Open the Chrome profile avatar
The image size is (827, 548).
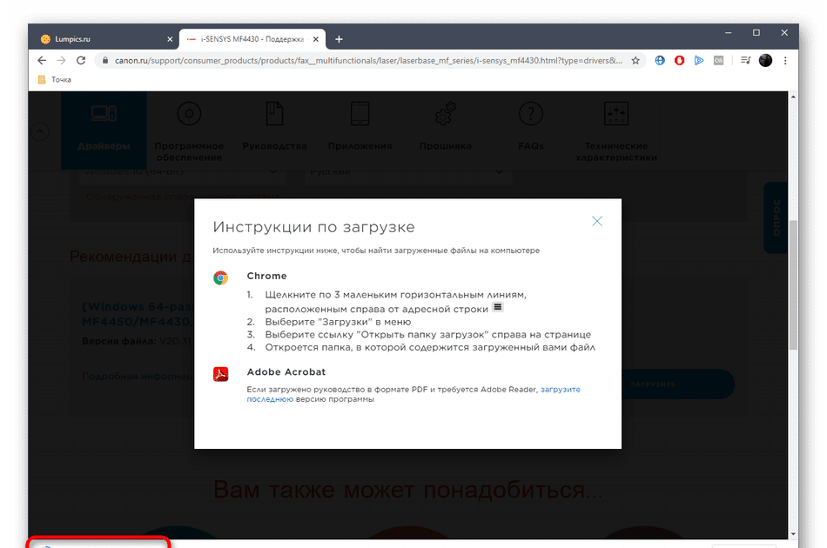765,61
